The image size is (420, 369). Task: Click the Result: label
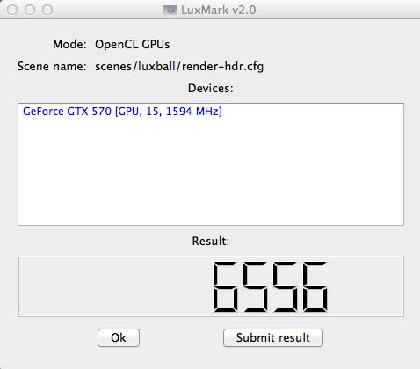click(211, 241)
